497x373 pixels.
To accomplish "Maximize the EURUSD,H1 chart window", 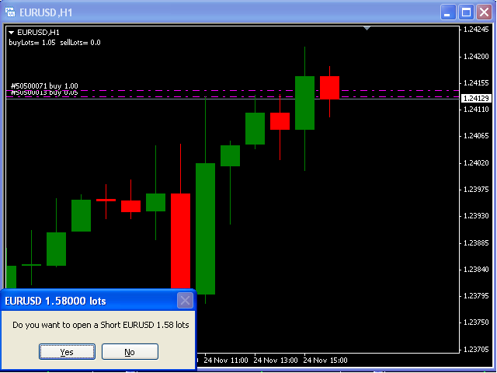I will [466, 12].
